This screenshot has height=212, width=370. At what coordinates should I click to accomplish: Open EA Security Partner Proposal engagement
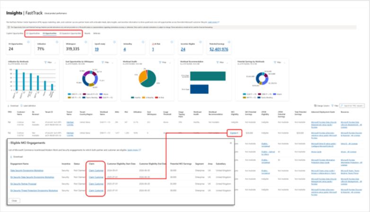pos(23,184)
